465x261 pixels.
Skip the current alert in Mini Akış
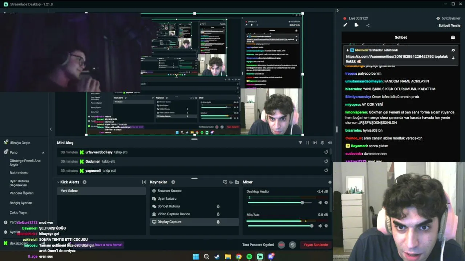pos(315,143)
